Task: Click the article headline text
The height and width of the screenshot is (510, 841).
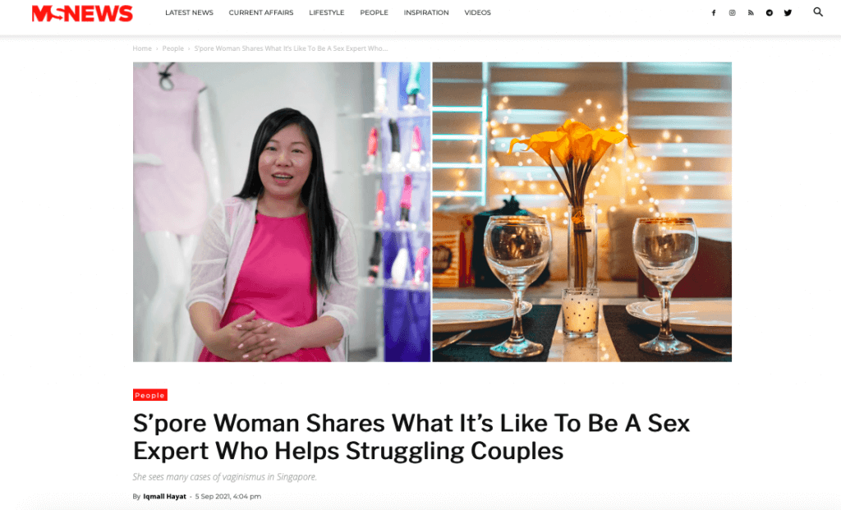Action: (x=411, y=437)
